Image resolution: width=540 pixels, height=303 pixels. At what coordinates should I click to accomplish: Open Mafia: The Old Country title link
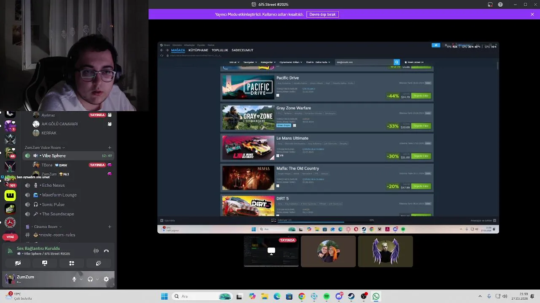pos(297,168)
